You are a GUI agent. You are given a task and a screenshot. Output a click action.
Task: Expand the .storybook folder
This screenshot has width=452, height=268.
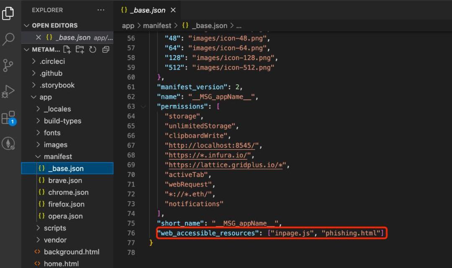coord(34,85)
